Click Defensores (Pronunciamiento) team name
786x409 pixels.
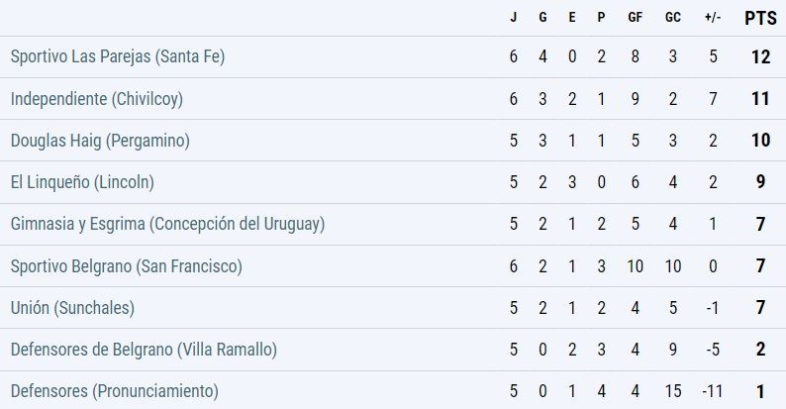[115, 391]
